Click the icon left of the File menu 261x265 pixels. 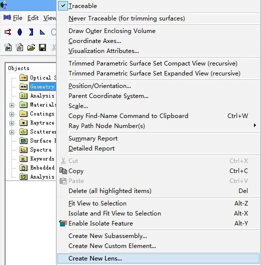[7, 17]
